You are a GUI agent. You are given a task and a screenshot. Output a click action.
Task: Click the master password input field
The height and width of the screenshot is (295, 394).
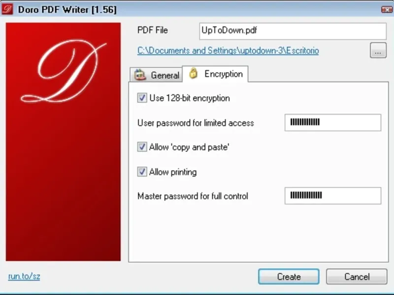(333, 196)
